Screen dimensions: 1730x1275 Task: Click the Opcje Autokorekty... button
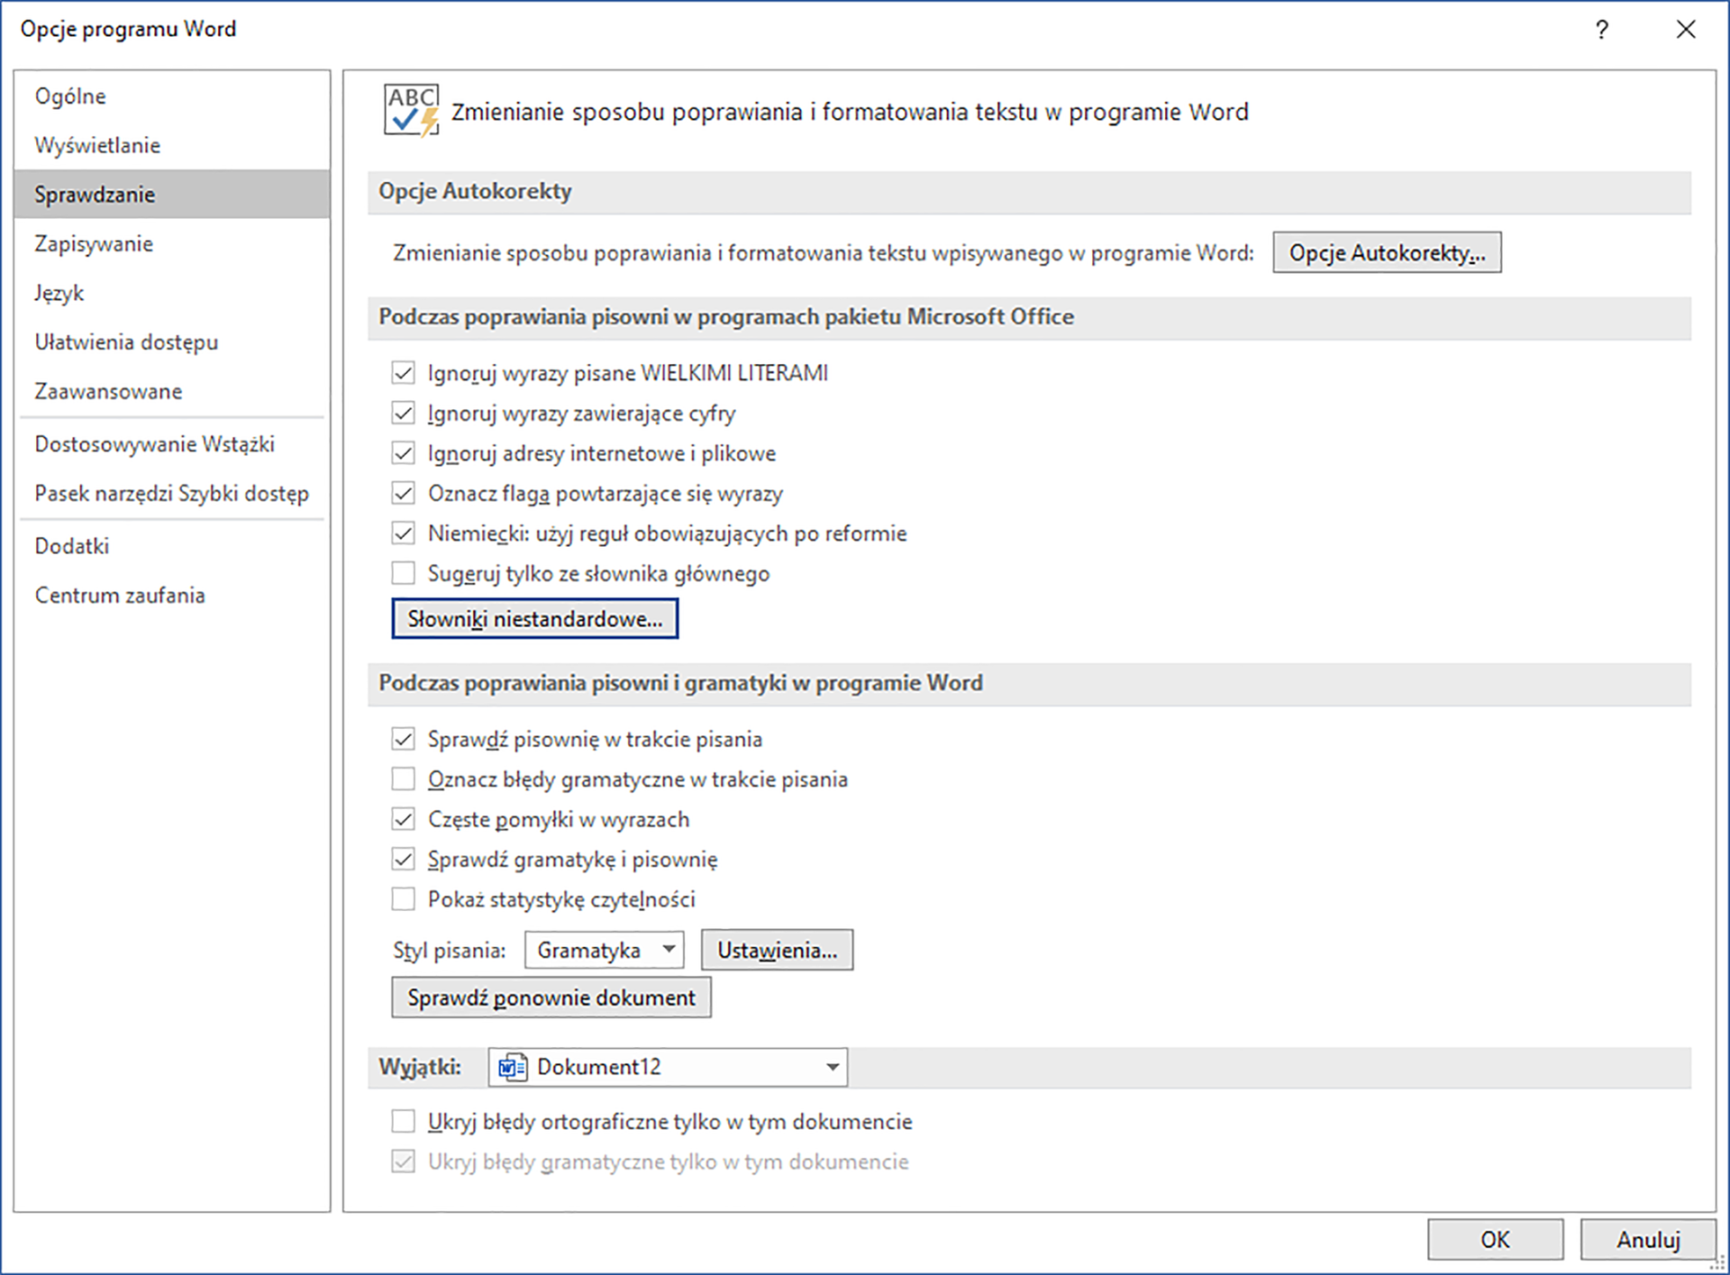[x=1387, y=253]
